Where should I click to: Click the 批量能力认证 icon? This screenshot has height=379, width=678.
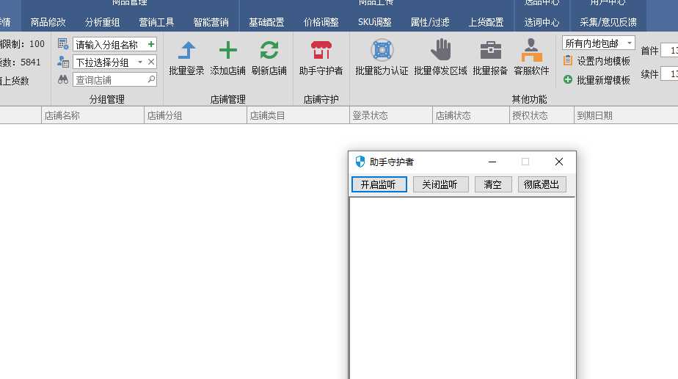382,51
